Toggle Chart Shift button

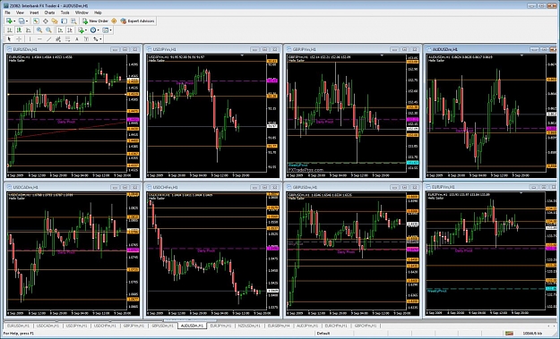(70, 30)
